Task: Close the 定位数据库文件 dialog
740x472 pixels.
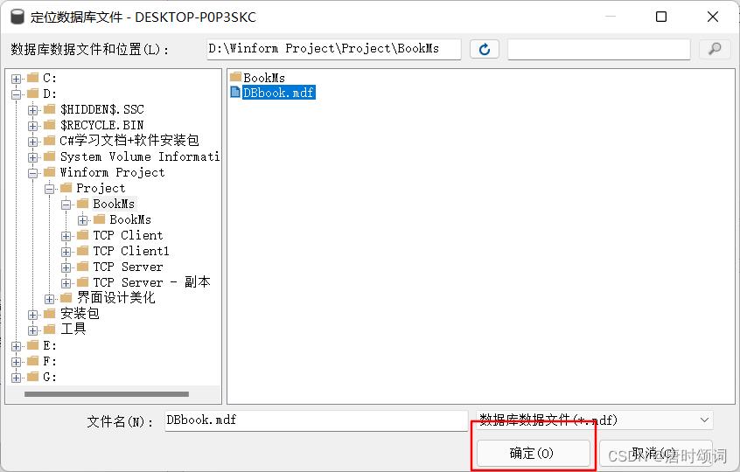Action: coord(713,17)
